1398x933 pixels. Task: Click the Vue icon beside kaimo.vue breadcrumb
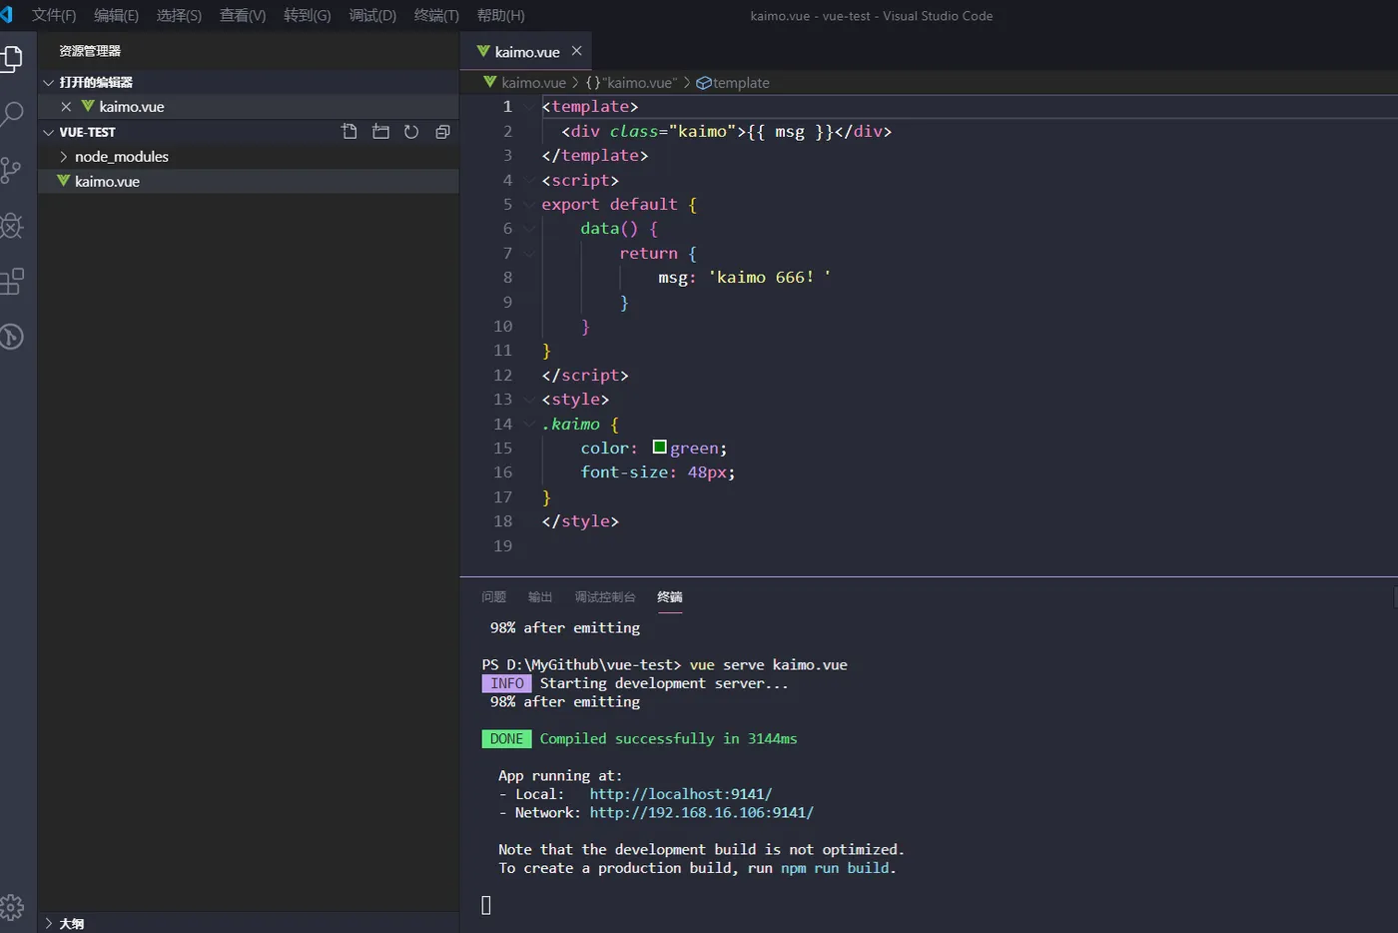[x=490, y=82]
